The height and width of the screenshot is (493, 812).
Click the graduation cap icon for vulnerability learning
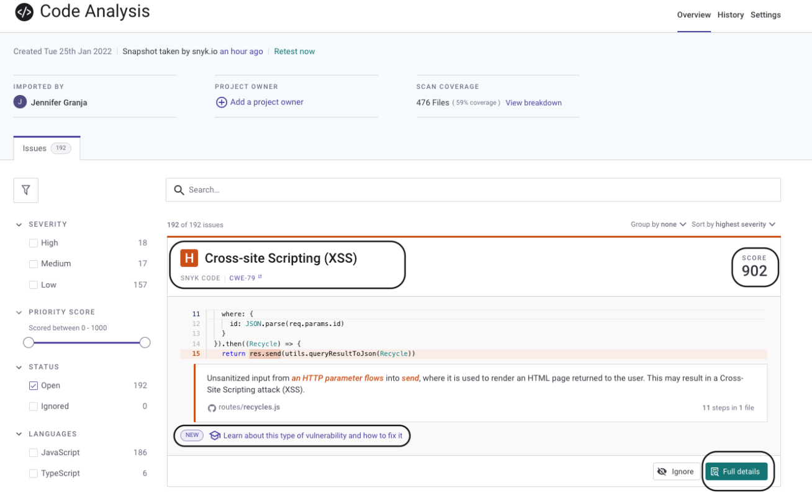pos(215,435)
